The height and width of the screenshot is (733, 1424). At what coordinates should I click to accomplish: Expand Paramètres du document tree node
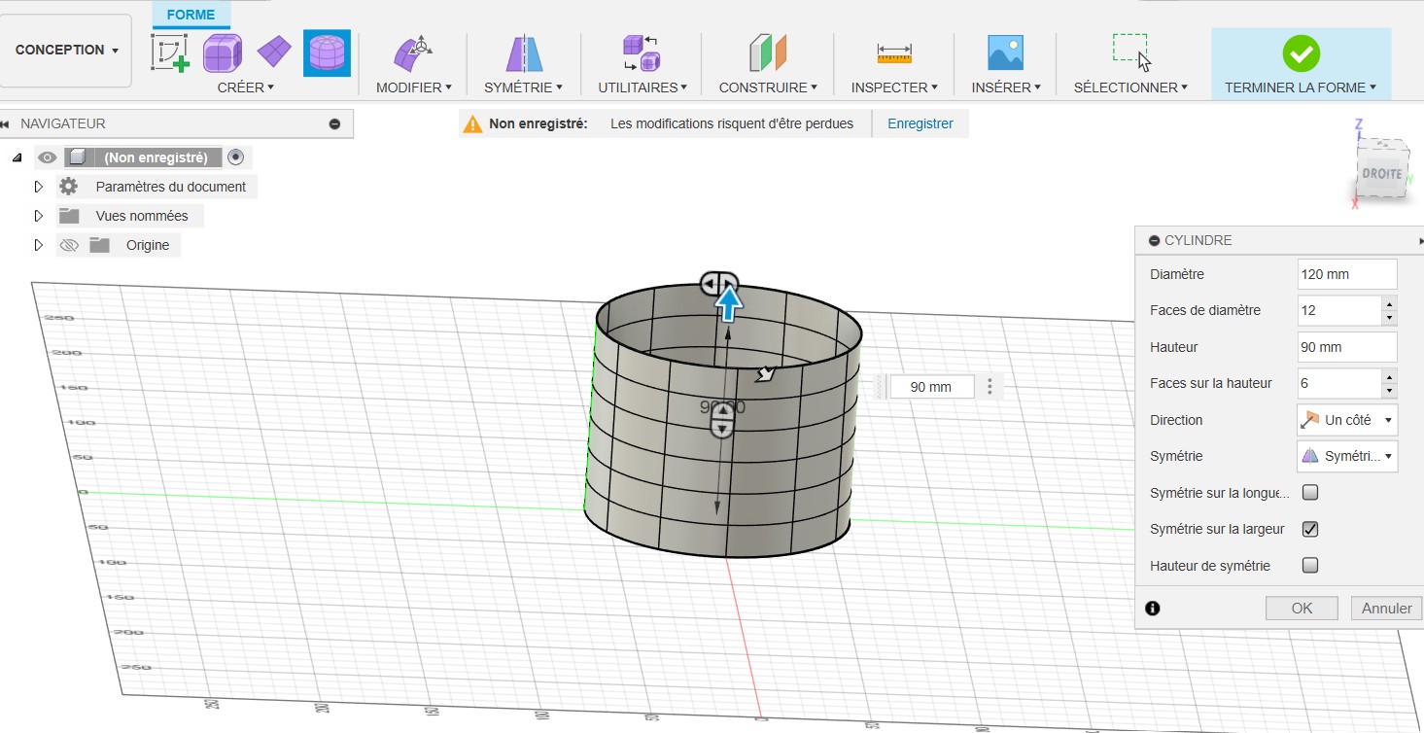39,187
